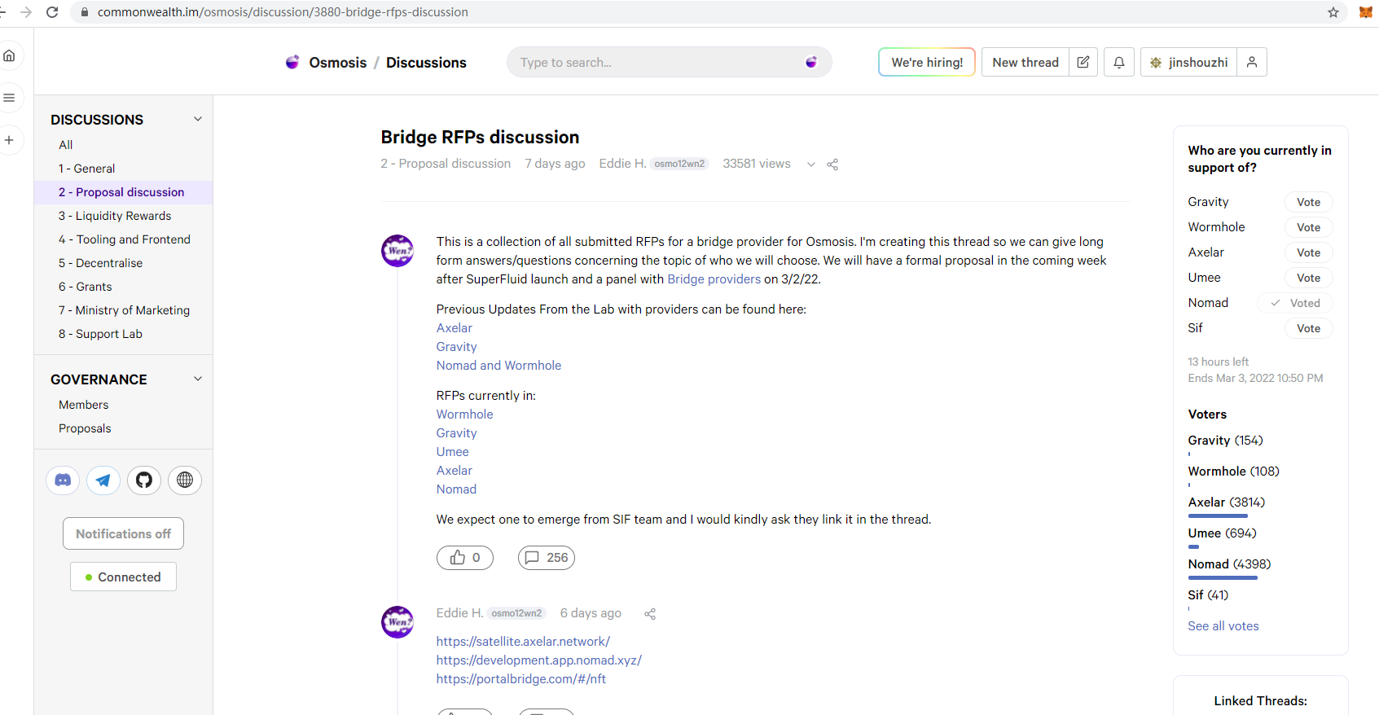Vote for Axelar in the poll
Image resolution: width=1379 pixels, height=715 pixels.
1309,252
